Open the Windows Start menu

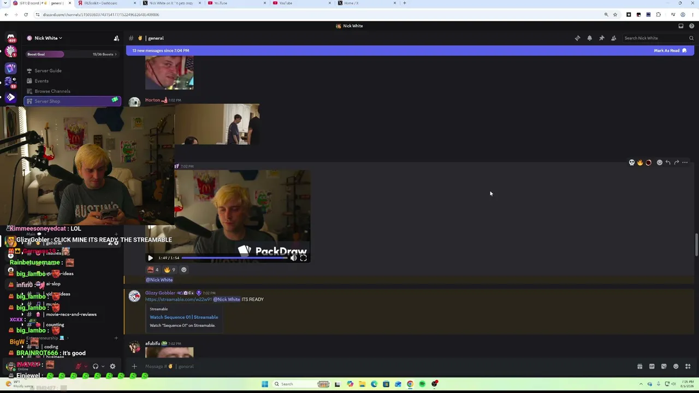click(265, 384)
